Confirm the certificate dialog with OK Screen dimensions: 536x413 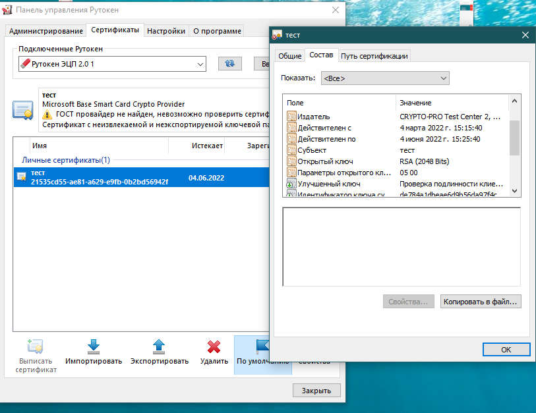pos(506,350)
